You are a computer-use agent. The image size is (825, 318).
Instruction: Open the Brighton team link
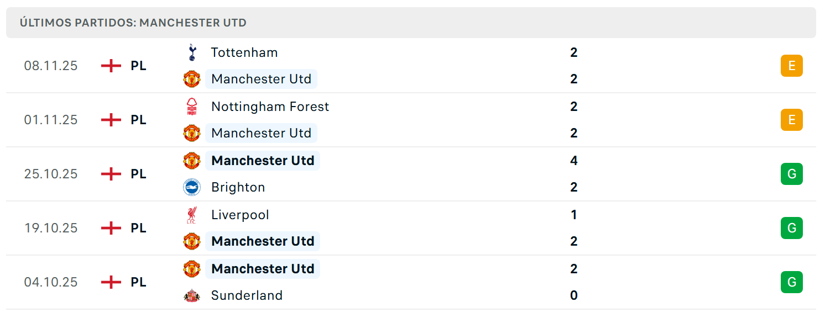238,187
